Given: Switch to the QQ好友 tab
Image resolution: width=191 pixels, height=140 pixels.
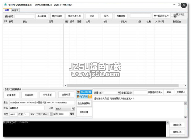Looking at the screenshot, I should pyautogui.click(x=15, y=10).
